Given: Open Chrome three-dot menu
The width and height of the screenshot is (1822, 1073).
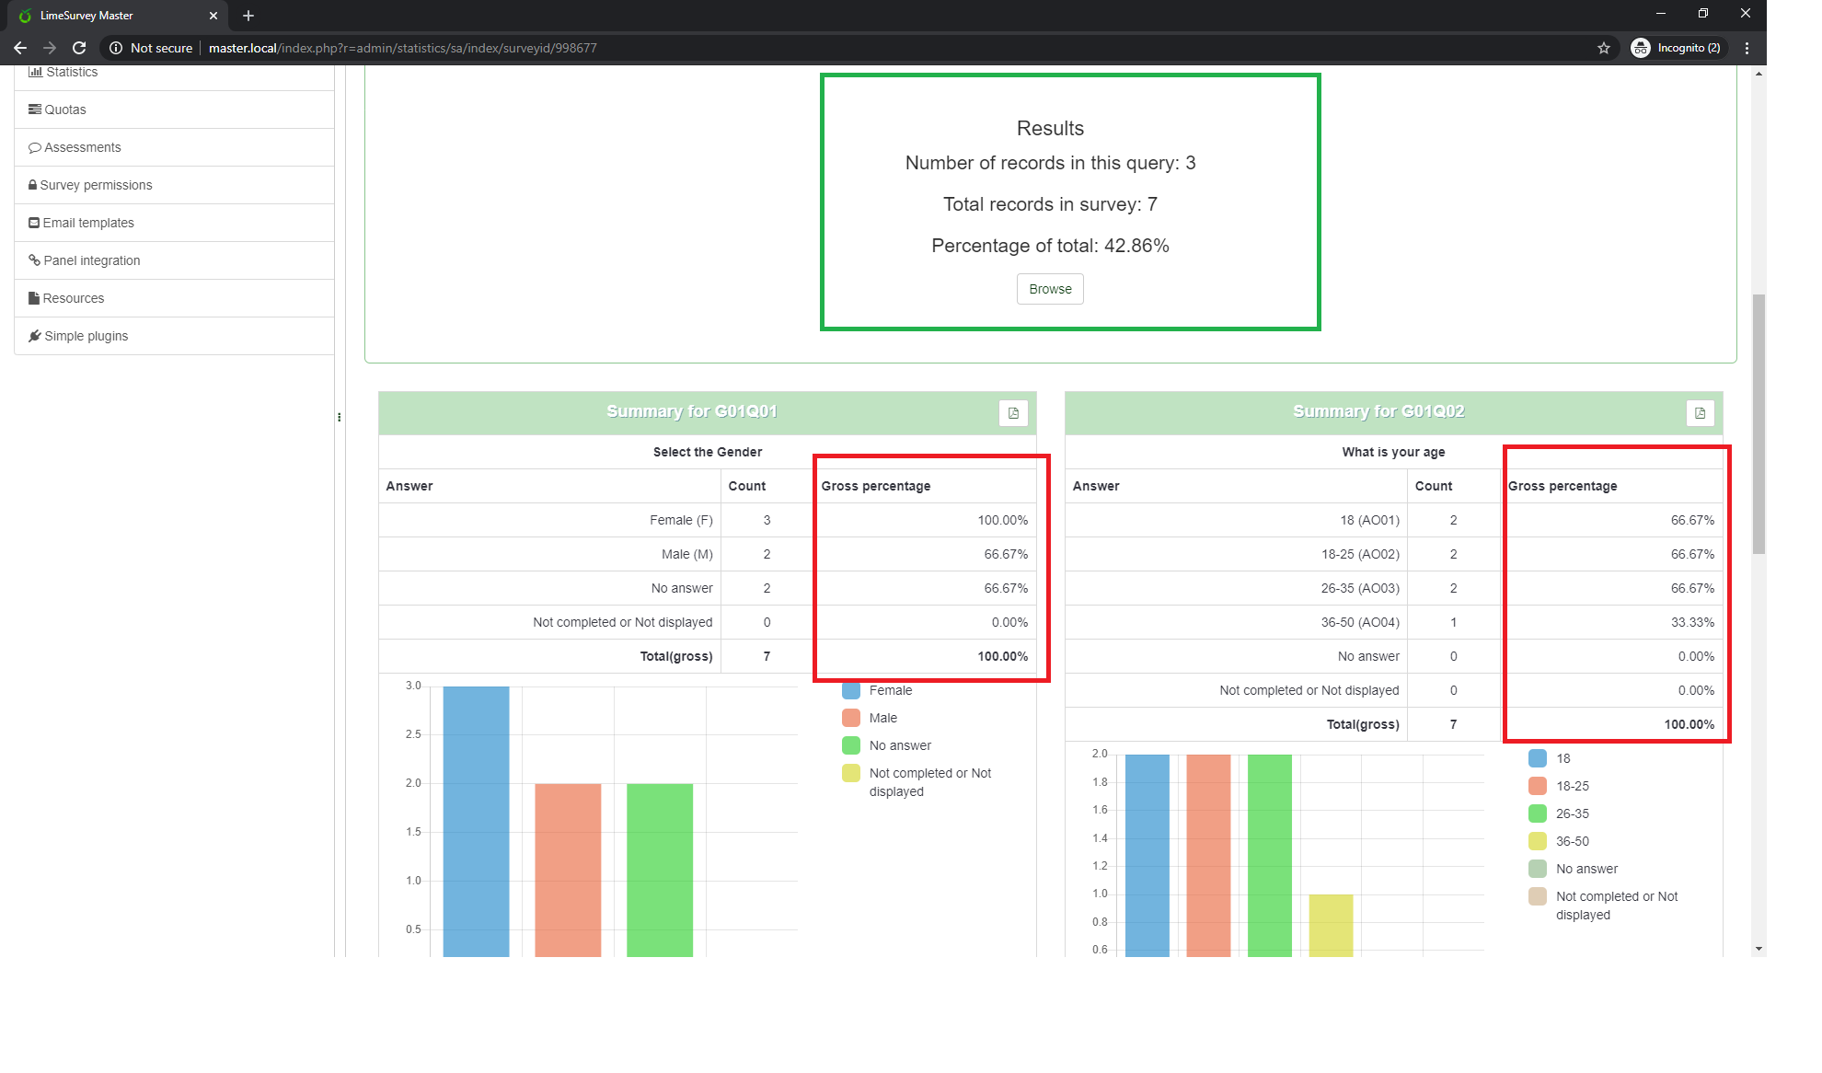Looking at the screenshot, I should pos(1747,48).
